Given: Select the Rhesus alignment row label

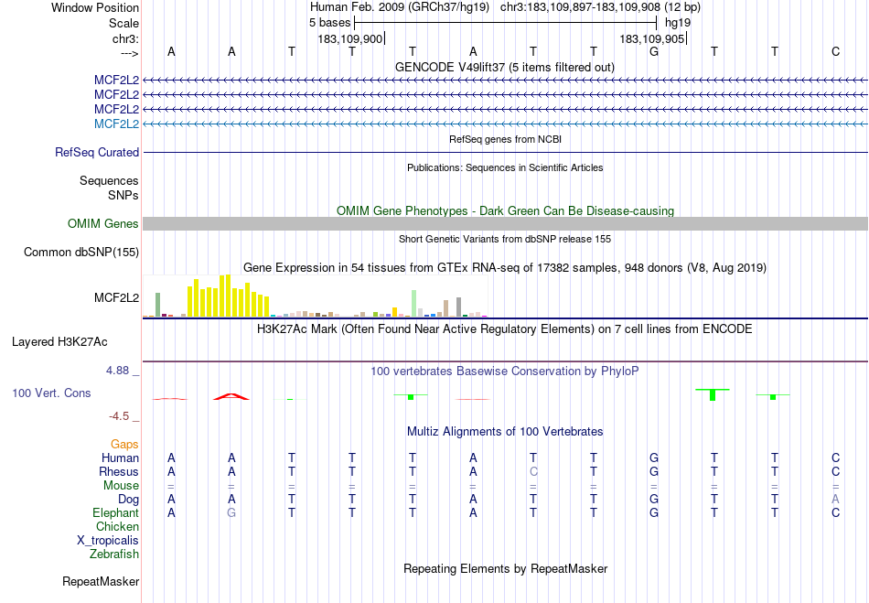Looking at the screenshot, I should tap(119, 471).
